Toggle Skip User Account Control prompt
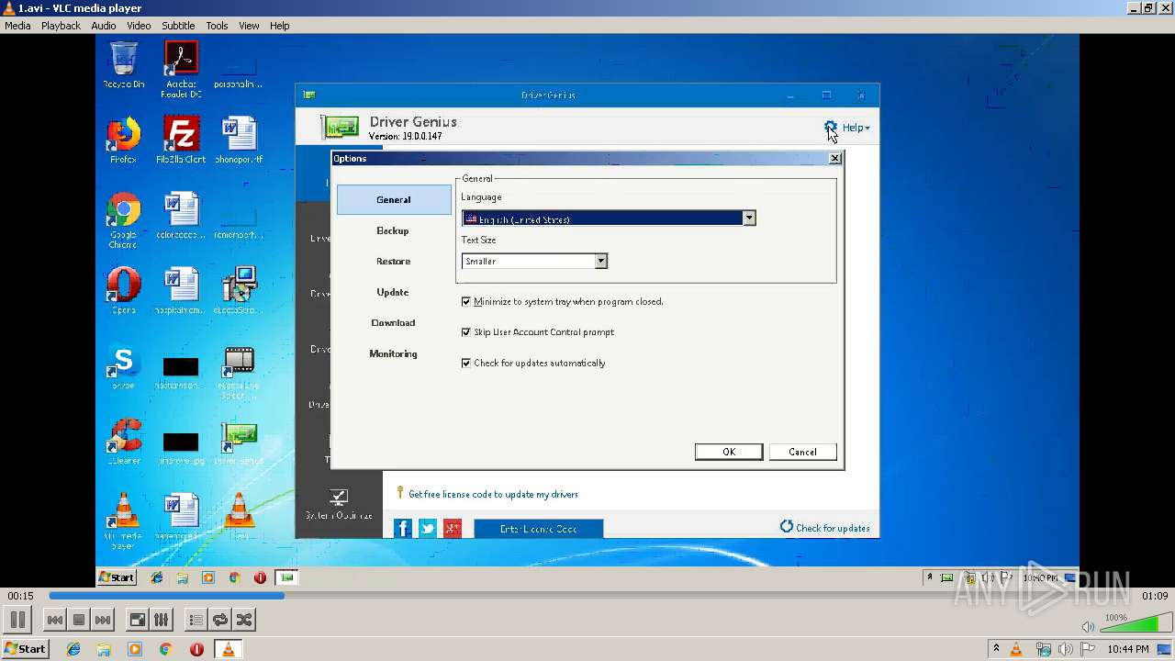Screen dimensions: 1175x661 [x=466, y=332]
